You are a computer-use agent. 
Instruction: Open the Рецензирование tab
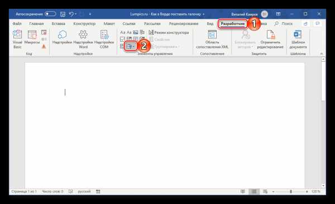pyautogui.click(x=184, y=23)
